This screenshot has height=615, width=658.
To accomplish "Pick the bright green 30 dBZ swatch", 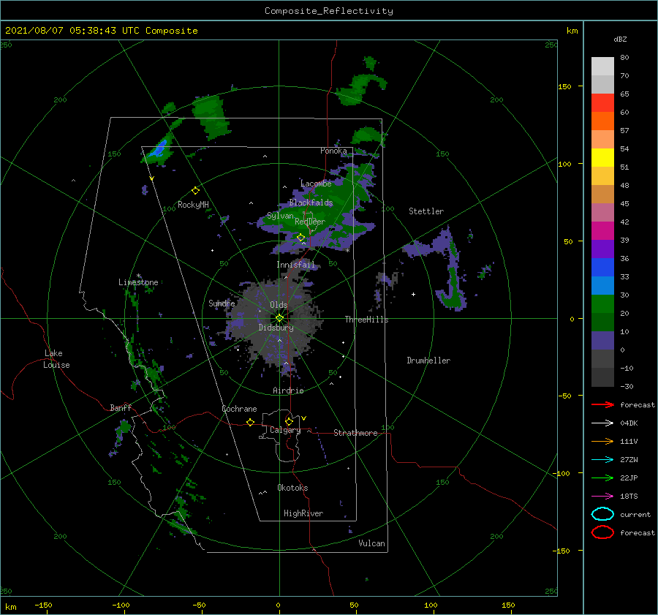I will click(602, 304).
